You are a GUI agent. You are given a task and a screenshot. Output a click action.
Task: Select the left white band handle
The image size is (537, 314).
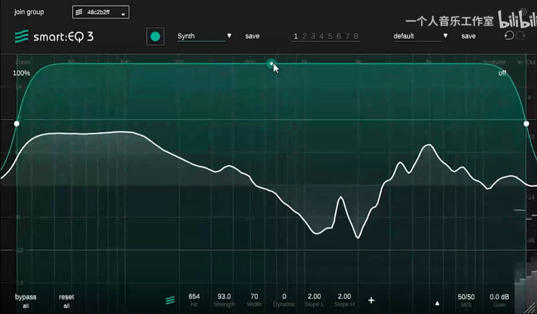(x=17, y=123)
